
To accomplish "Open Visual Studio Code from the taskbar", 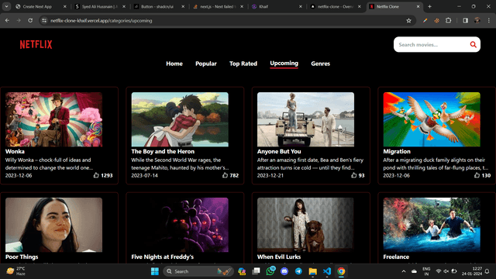I will pos(327,271).
